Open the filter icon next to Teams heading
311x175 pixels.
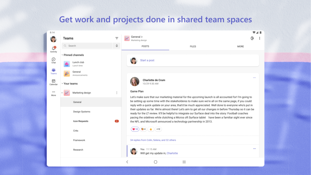click(x=117, y=38)
